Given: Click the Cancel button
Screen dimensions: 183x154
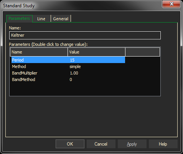Looking at the screenshot, I should click(x=101, y=144).
